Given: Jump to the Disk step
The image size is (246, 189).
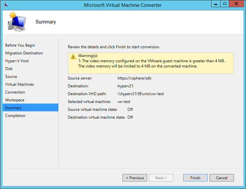Looking at the screenshot, I should pyautogui.click(x=9, y=69).
